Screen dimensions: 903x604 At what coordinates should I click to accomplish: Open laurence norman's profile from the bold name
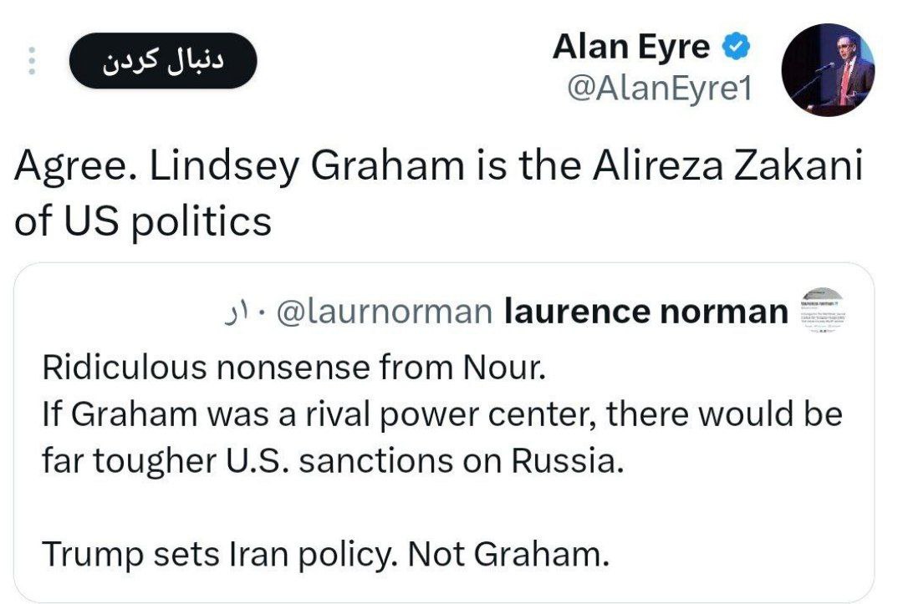pos(646,312)
